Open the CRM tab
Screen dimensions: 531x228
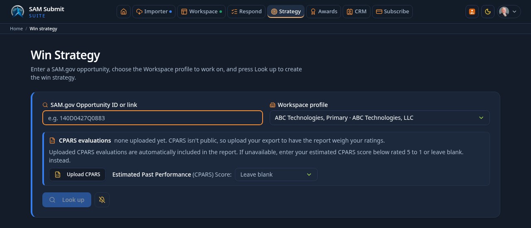[356, 12]
